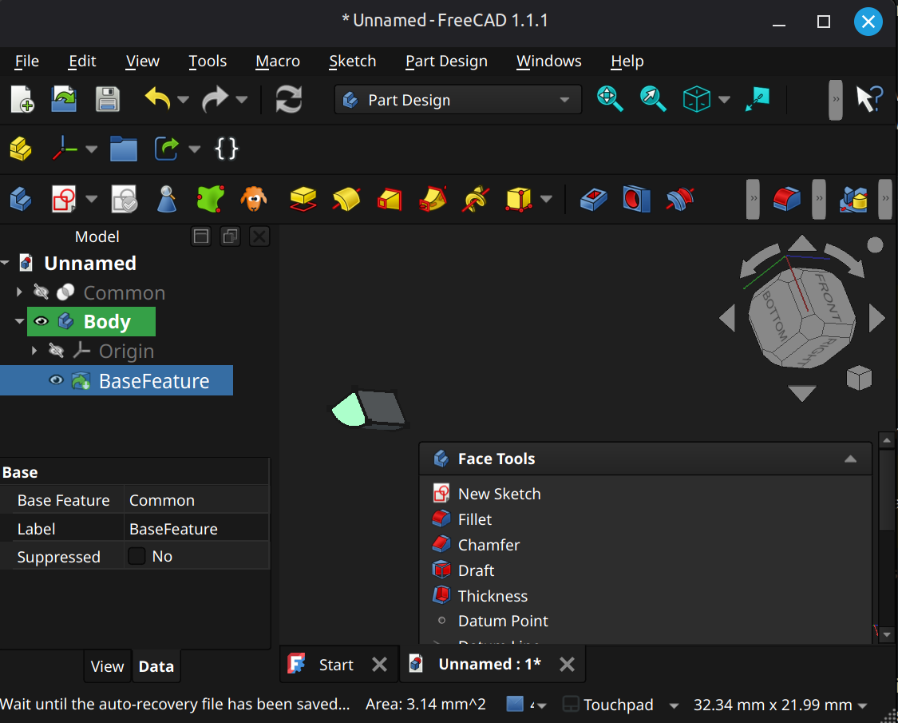
Task: Create a new sketch toolbar icon
Action: tap(64, 200)
